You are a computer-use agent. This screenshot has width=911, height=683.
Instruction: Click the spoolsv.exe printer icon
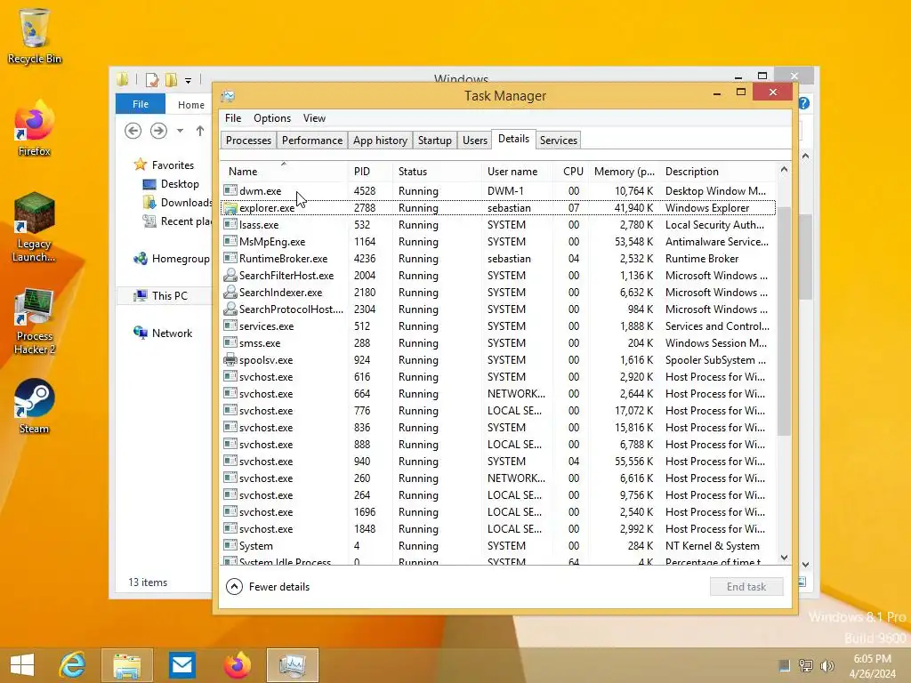point(230,359)
